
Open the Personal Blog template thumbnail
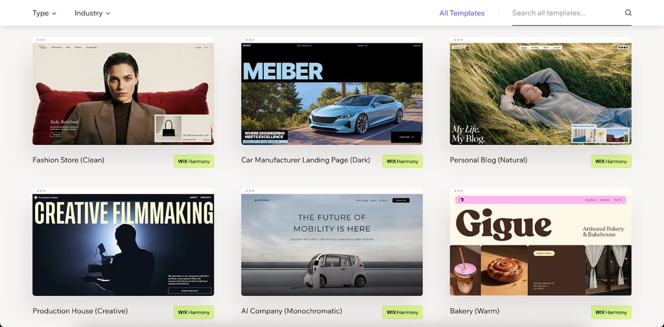click(540, 91)
